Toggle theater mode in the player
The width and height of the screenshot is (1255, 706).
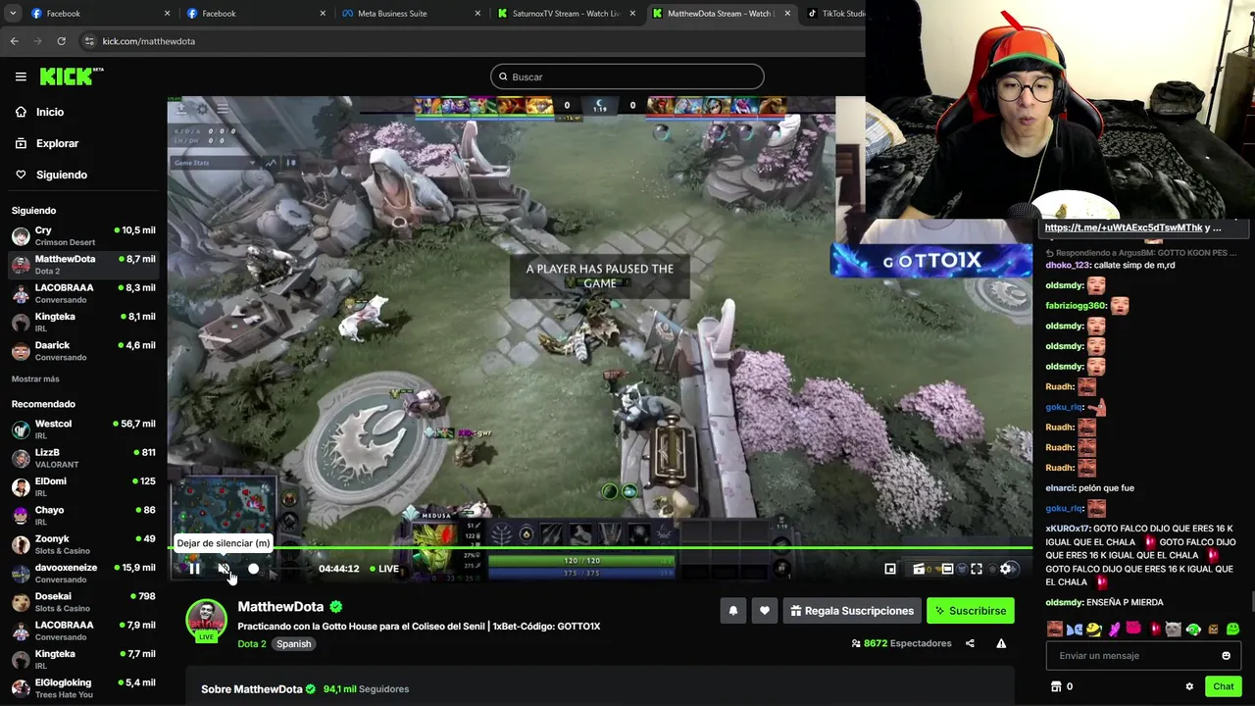[x=947, y=569]
